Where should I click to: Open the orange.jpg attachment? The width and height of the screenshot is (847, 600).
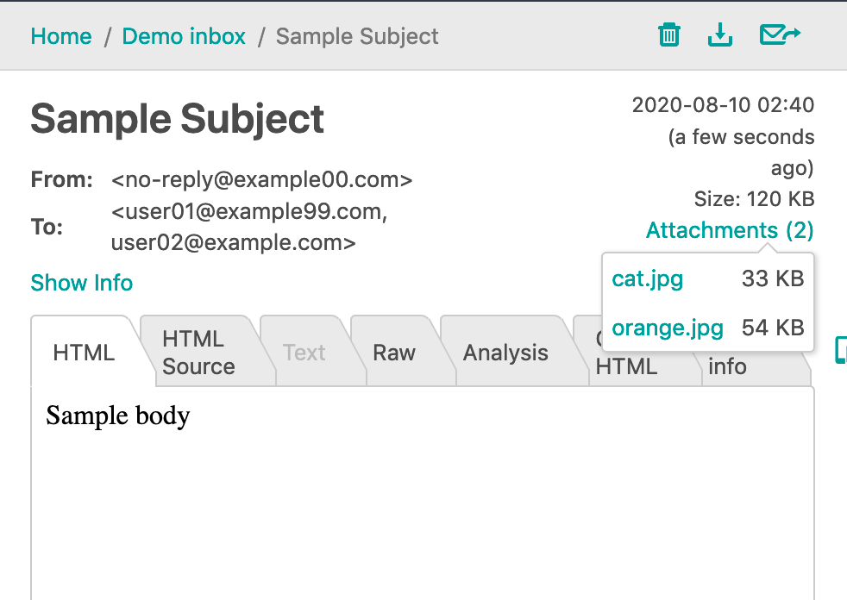point(667,328)
